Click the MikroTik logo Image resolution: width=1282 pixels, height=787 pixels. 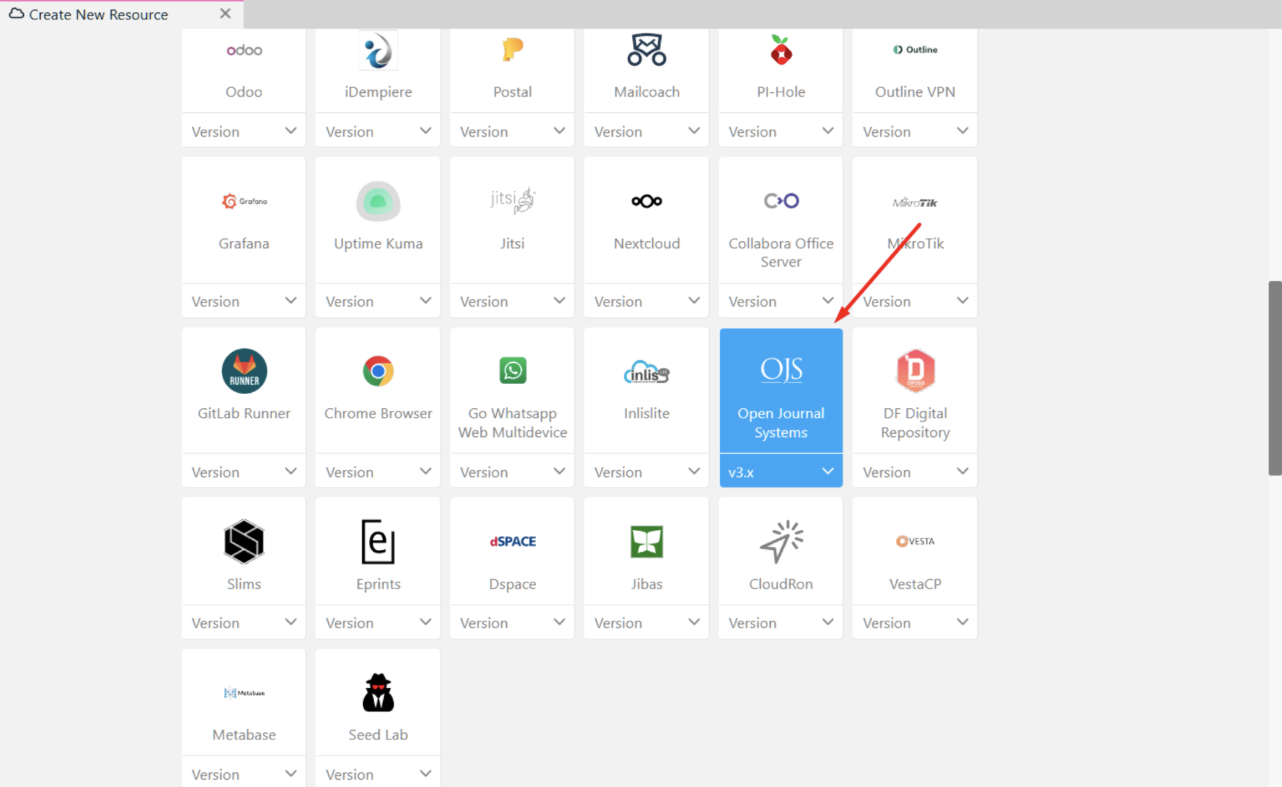point(915,202)
